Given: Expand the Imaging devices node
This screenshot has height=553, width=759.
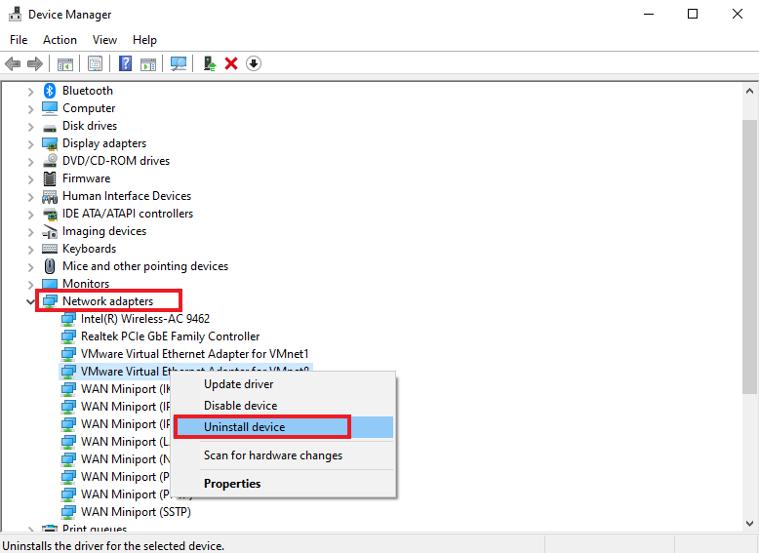Looking at the screenshot, I should click(x=30, y=232).
